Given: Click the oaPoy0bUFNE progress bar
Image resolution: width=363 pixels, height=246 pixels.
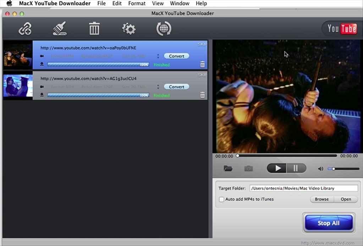Looking at the screenshot, I should (x=98, y=64).
